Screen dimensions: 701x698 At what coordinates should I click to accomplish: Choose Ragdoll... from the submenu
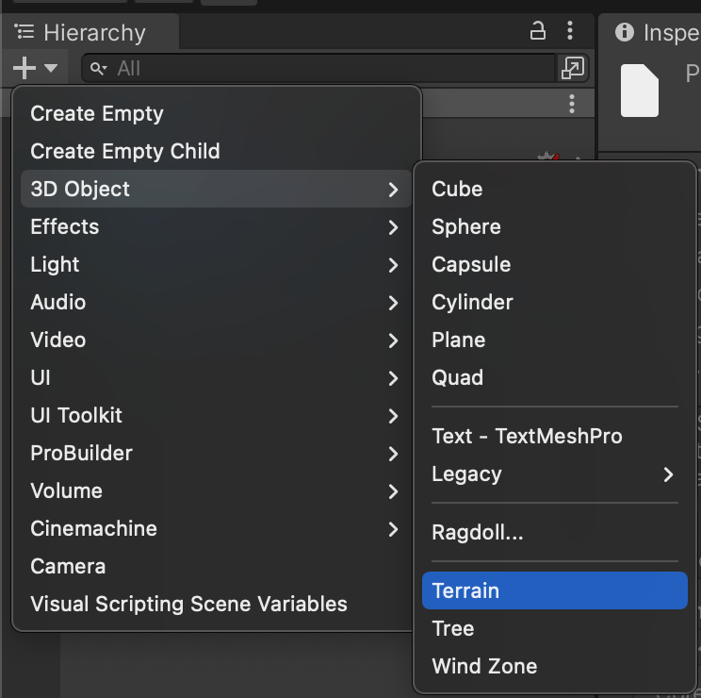tap(477, 532)
